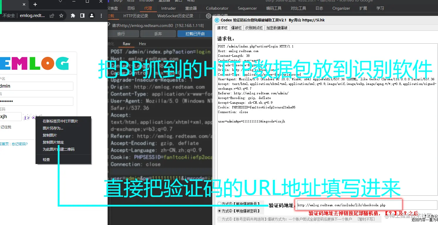
Task: Open the 扩展 tab in Burp Suite
Action: (x=363, y=8)
